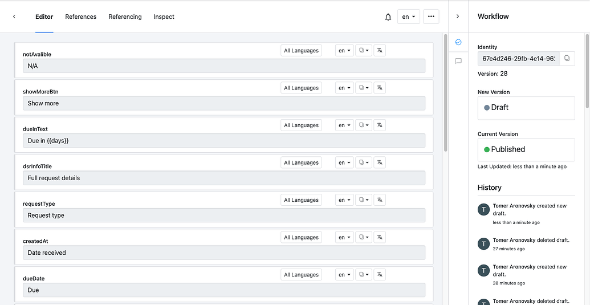Click the editor vertical scrollbar

(x=446, y=93)
